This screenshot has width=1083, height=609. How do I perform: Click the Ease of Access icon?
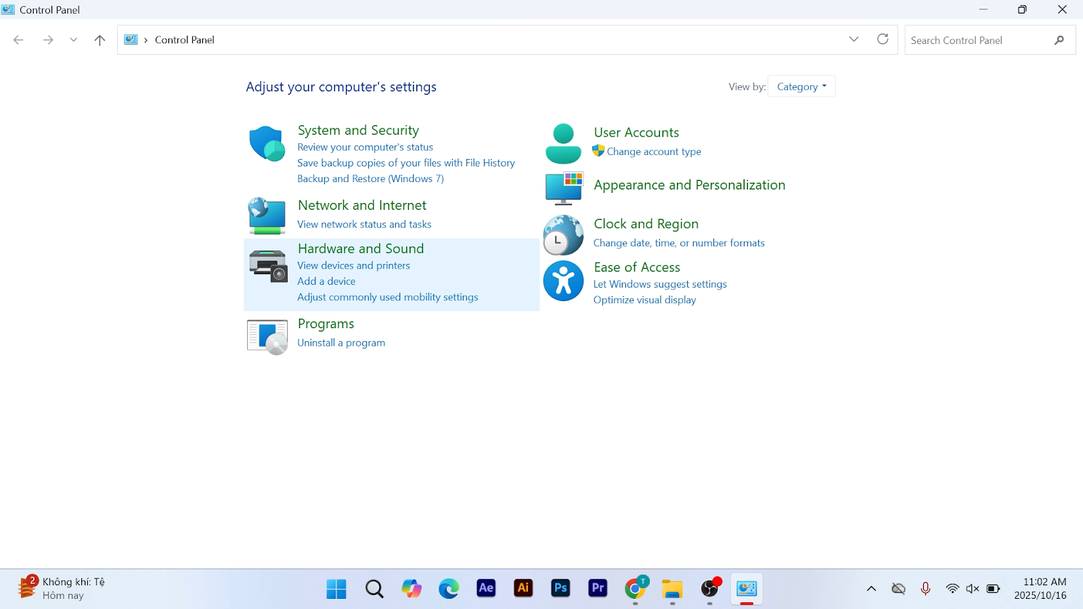tap(563, 281)
